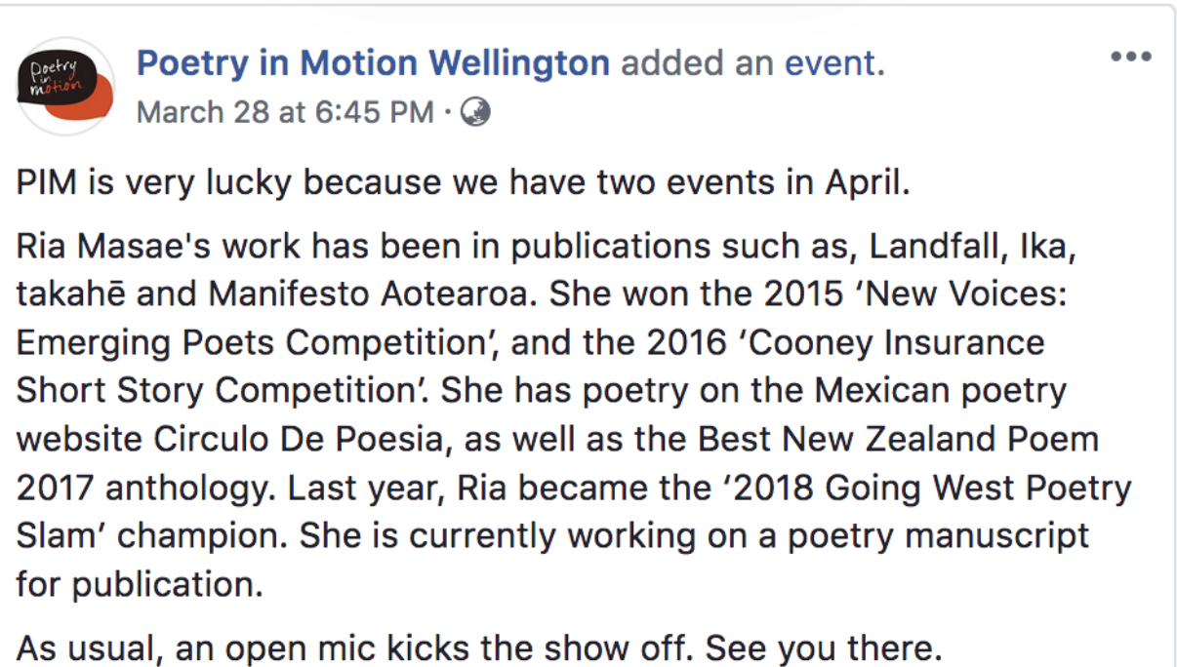
Task: Open the Poetry in Motion Wellington page
Action: pyautogui.click(x=373, y=61)
